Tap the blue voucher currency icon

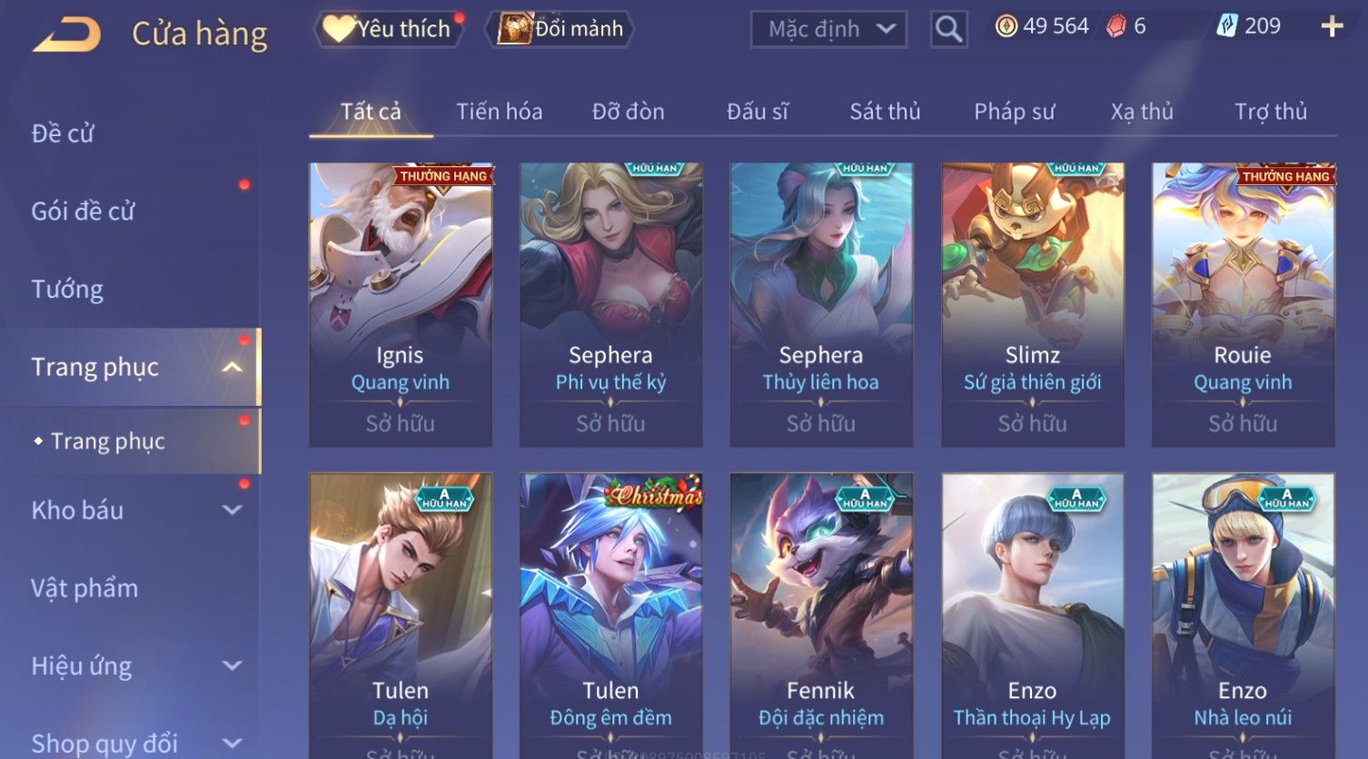coord(1227,26)
